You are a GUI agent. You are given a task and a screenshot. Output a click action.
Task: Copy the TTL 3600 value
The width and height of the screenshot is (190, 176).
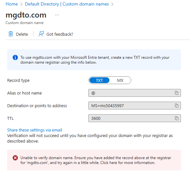click(177, 118)
